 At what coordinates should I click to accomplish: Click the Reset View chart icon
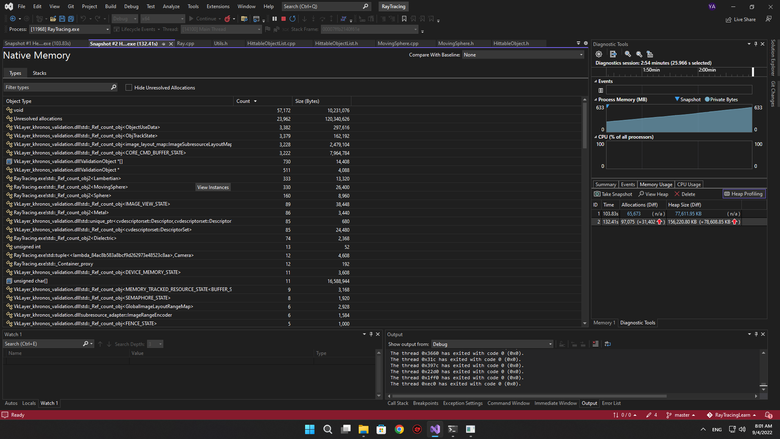point(650,54)
